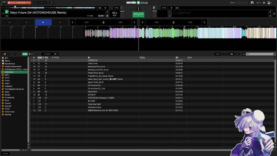Double the deck 1 loop length
The height and width of the screenshot is (156, 277).
point(134,22)
